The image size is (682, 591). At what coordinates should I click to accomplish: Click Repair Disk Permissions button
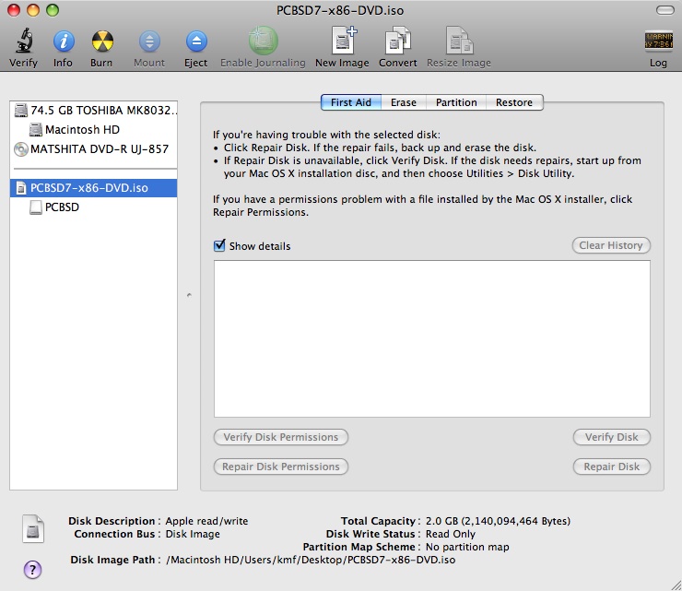pyautogui.click(x=281, y=467)
